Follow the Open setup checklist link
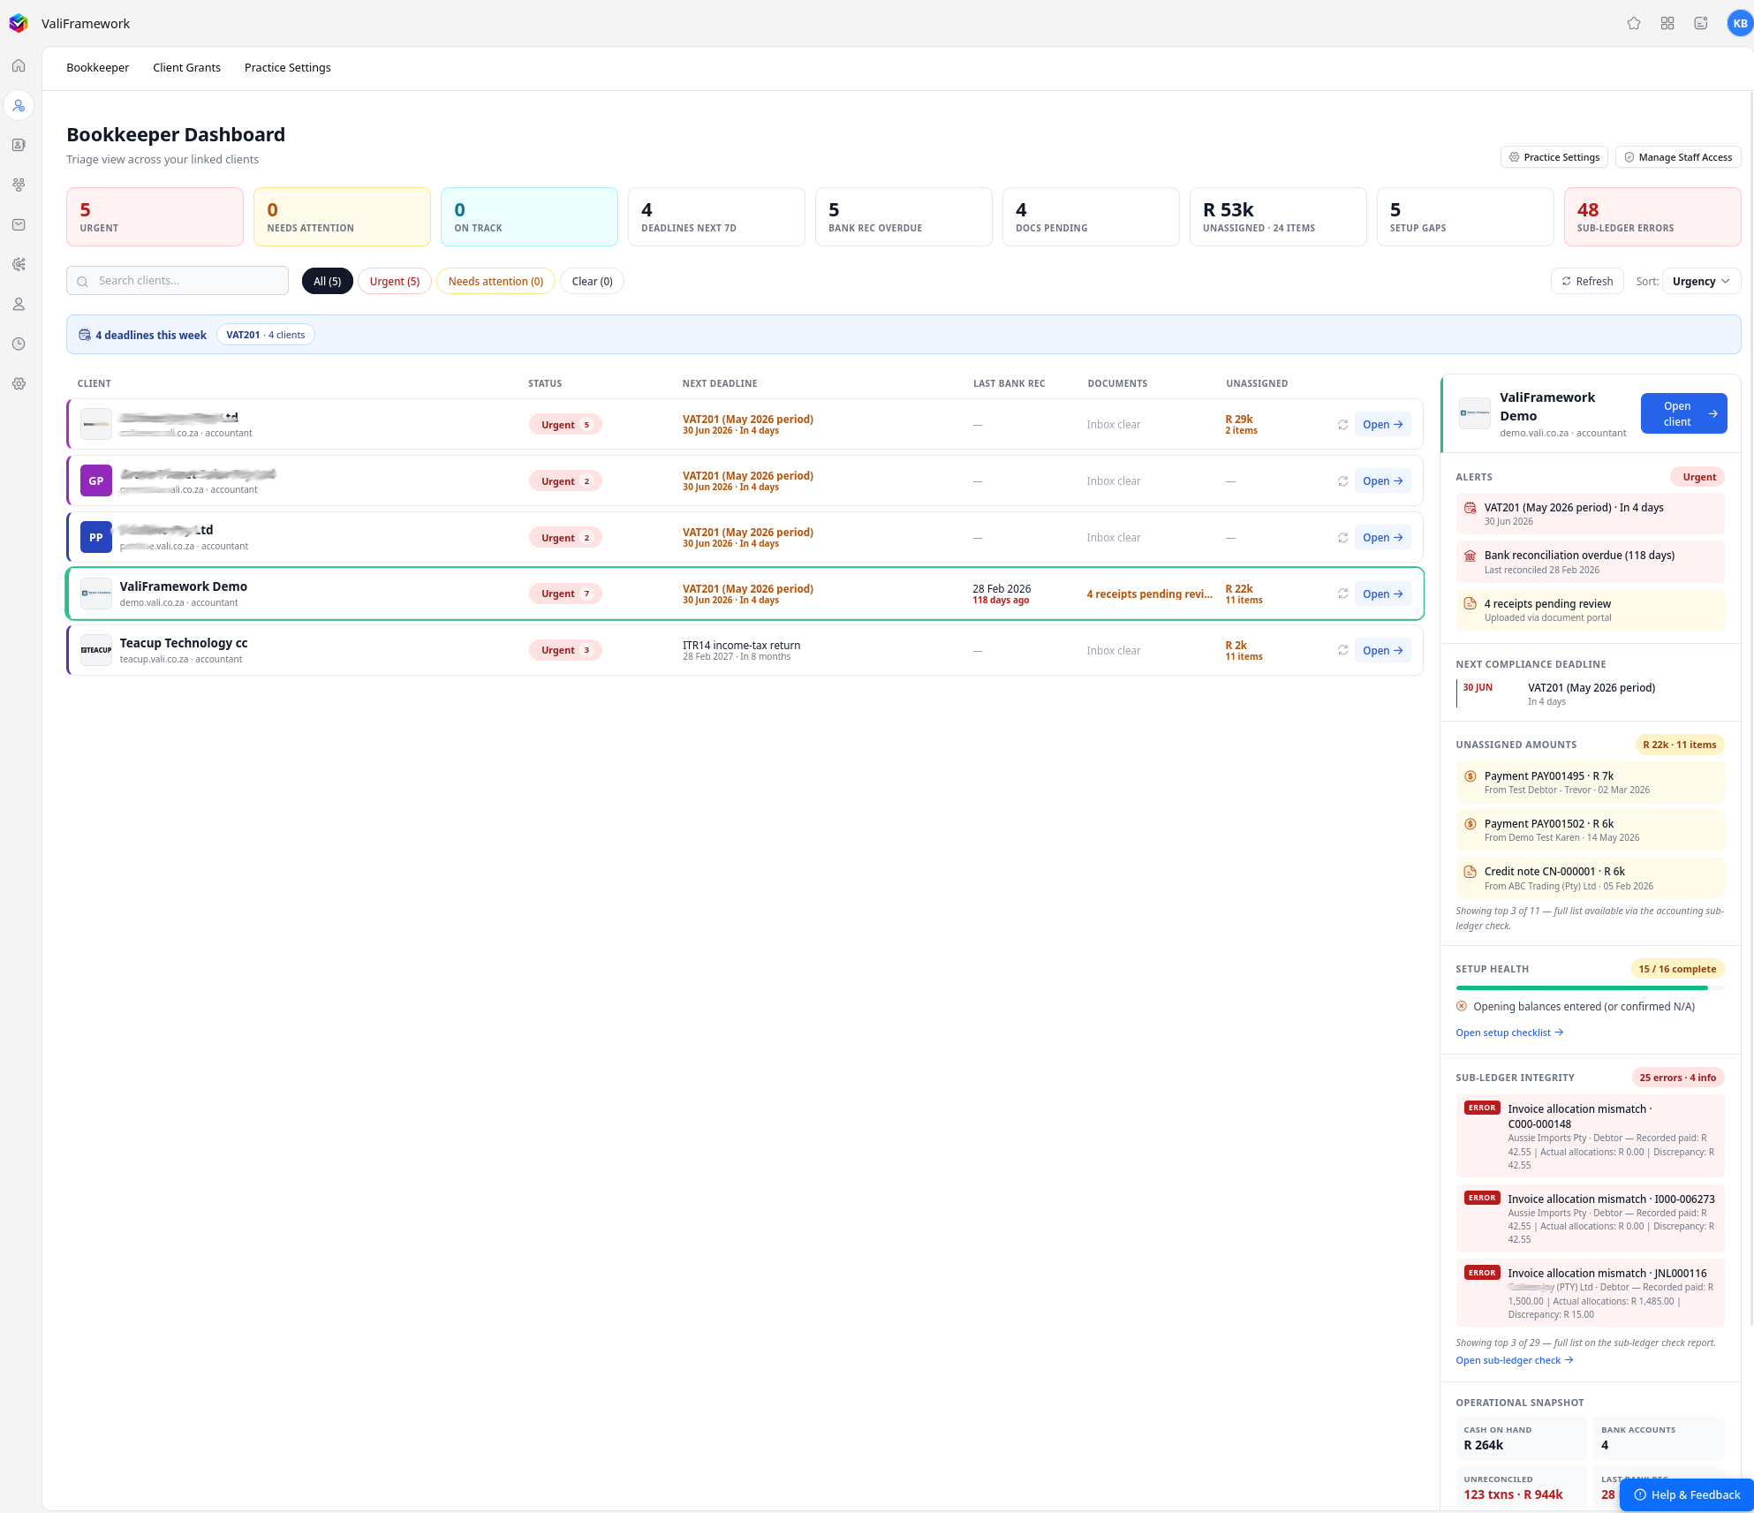Screen dimensions: 1754x1513 pos(1509,1033)
